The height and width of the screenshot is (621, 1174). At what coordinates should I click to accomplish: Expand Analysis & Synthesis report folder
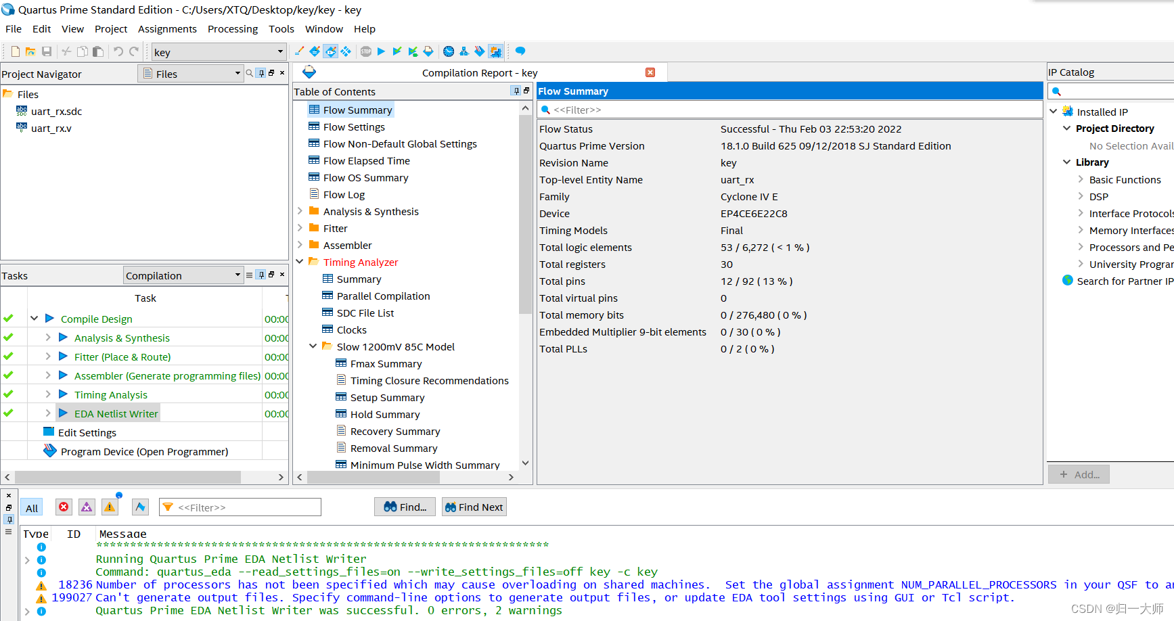point(300,211)
